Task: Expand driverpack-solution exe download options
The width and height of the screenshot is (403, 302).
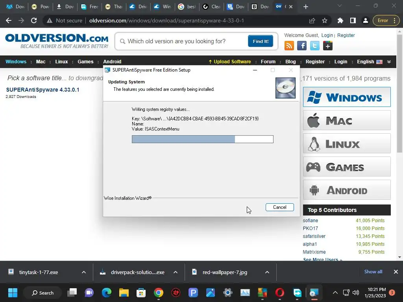Action: (176, 272)
